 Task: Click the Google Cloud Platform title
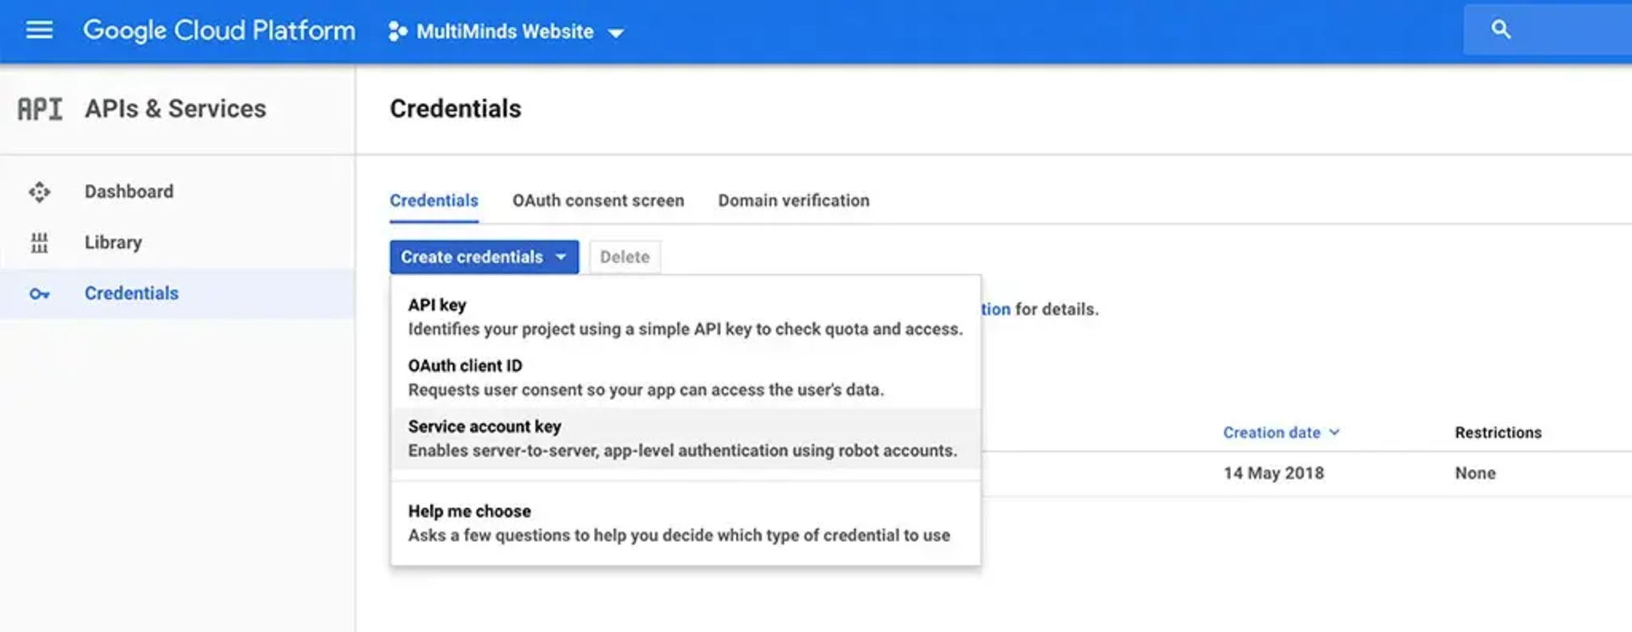tap(219, 31)
